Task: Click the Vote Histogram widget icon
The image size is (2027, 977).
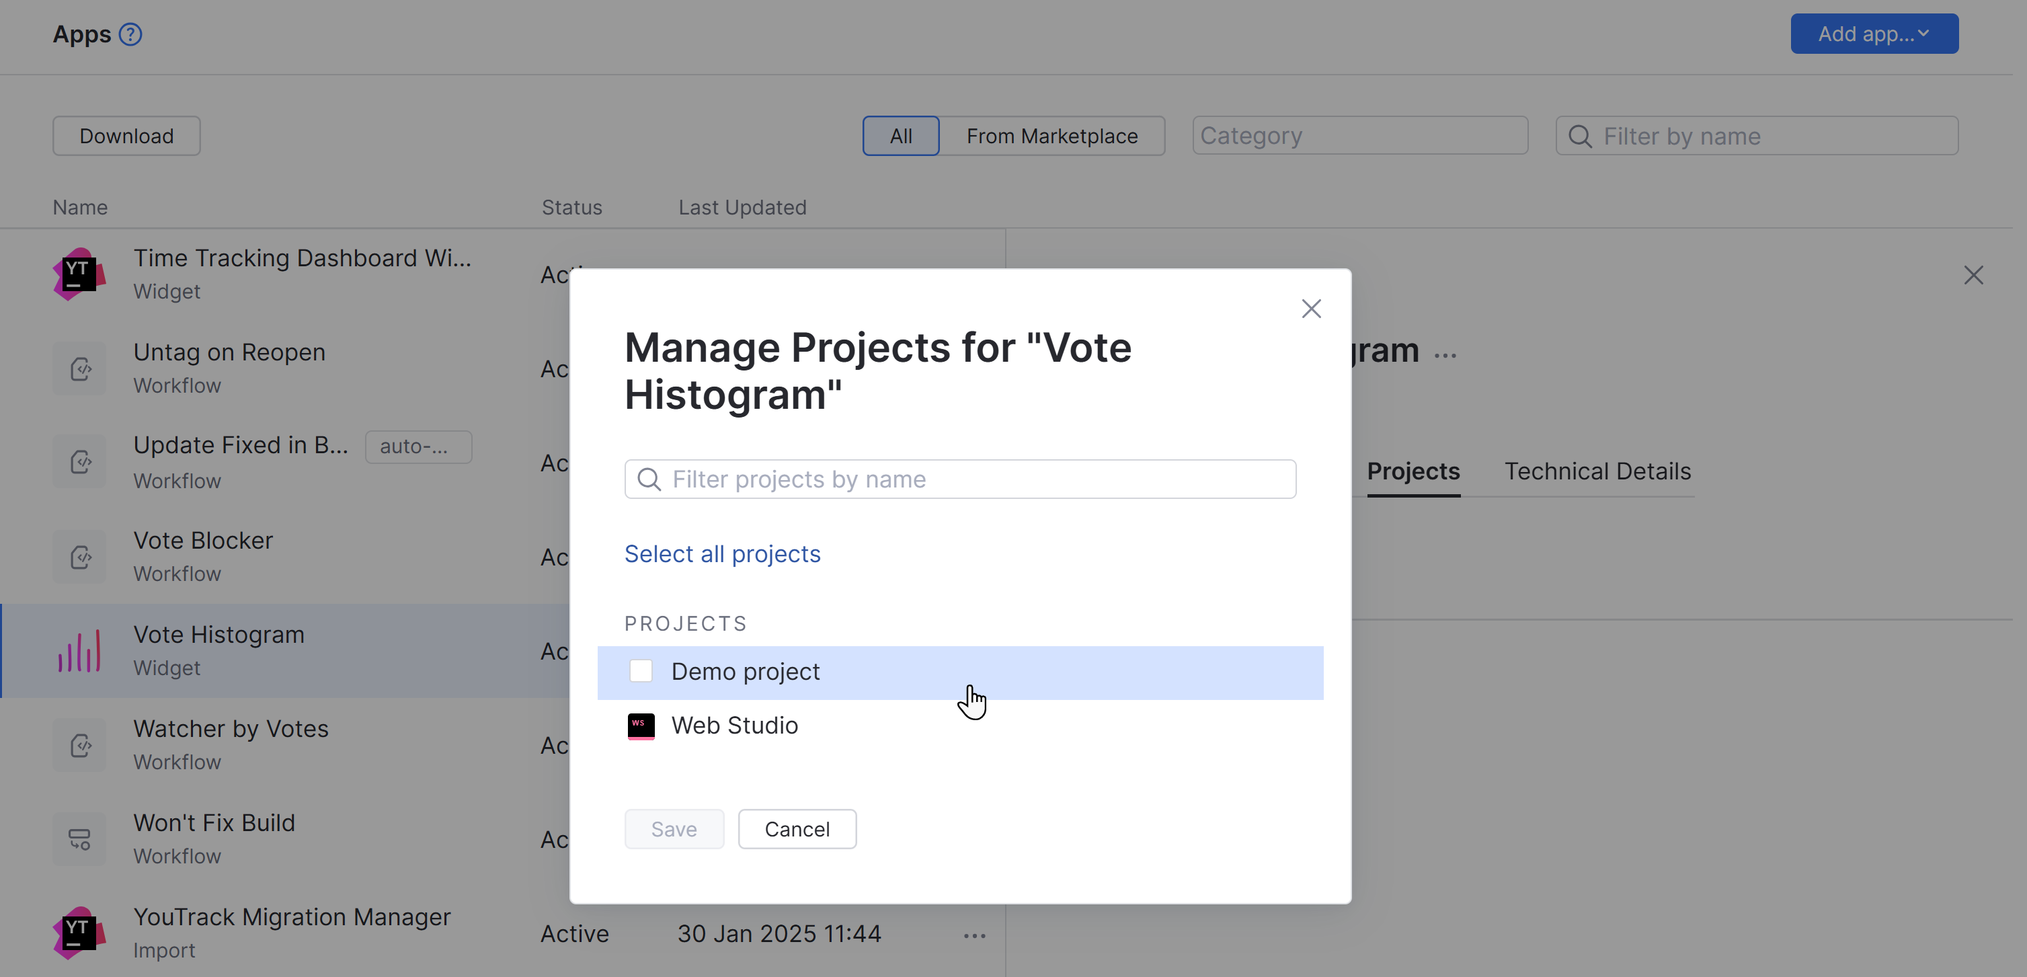Action: click(79, 650)
